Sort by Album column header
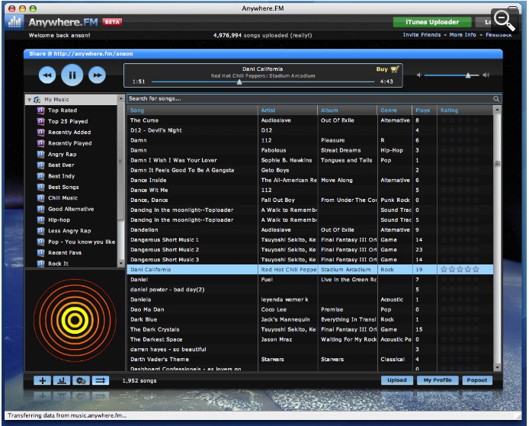The image size is (529, 426). point(347,111)
